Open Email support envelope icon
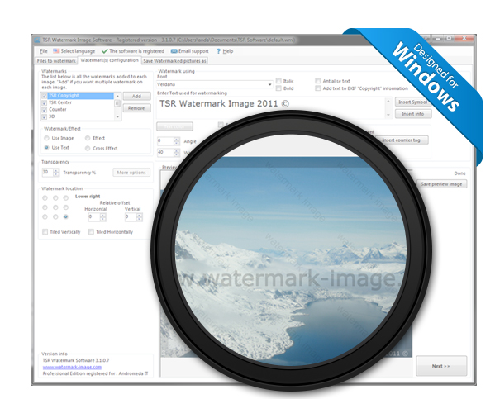The image size is (495, 399). click(174, 51)
